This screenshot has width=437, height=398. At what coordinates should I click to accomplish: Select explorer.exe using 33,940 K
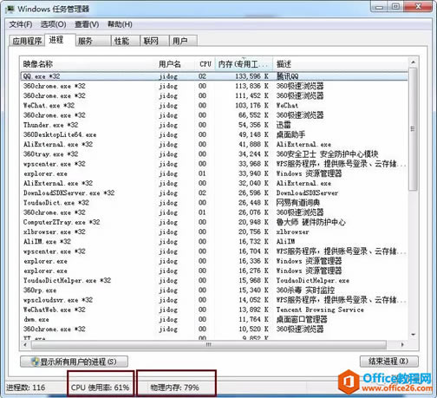(214, 173)
